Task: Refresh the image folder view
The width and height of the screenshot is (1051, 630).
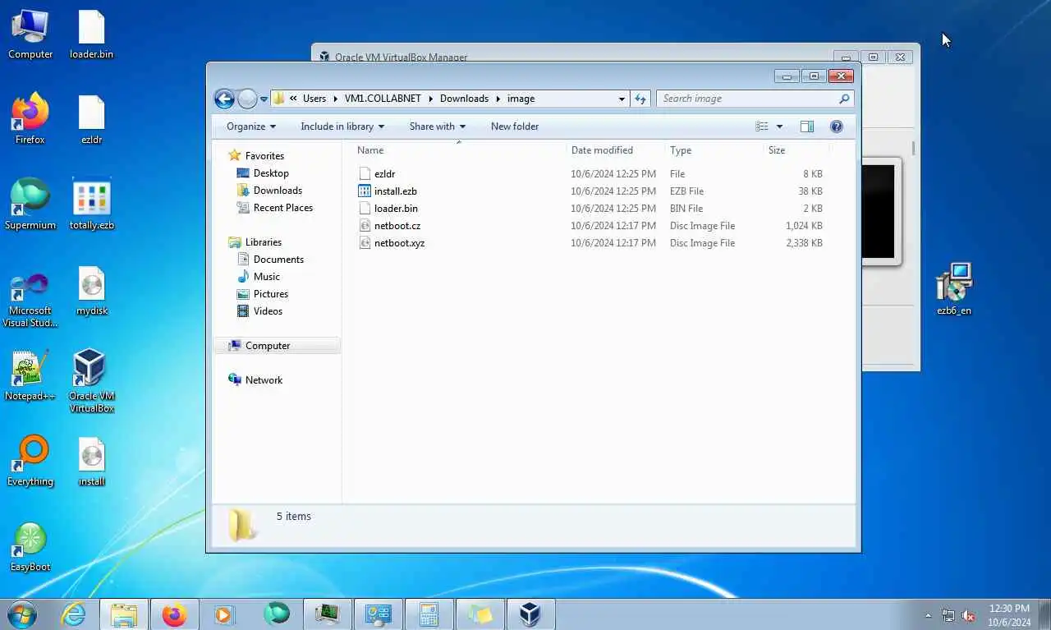Action: (640, 99)
